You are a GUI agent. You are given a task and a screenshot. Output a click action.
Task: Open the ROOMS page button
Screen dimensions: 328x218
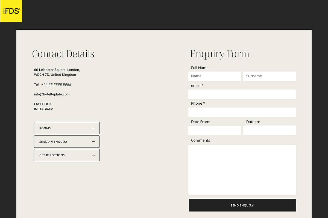pyautogui.click(x=67, y=128)
